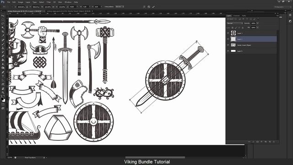Toggle lock all for the layer
Screen dimensions: 293x165
pos(243,27)
